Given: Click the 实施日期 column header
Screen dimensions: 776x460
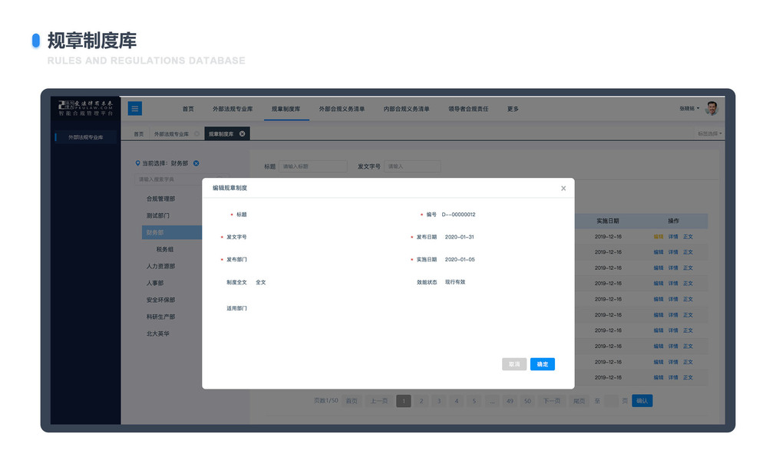Looking at the screenshot, I should point(608,221).
